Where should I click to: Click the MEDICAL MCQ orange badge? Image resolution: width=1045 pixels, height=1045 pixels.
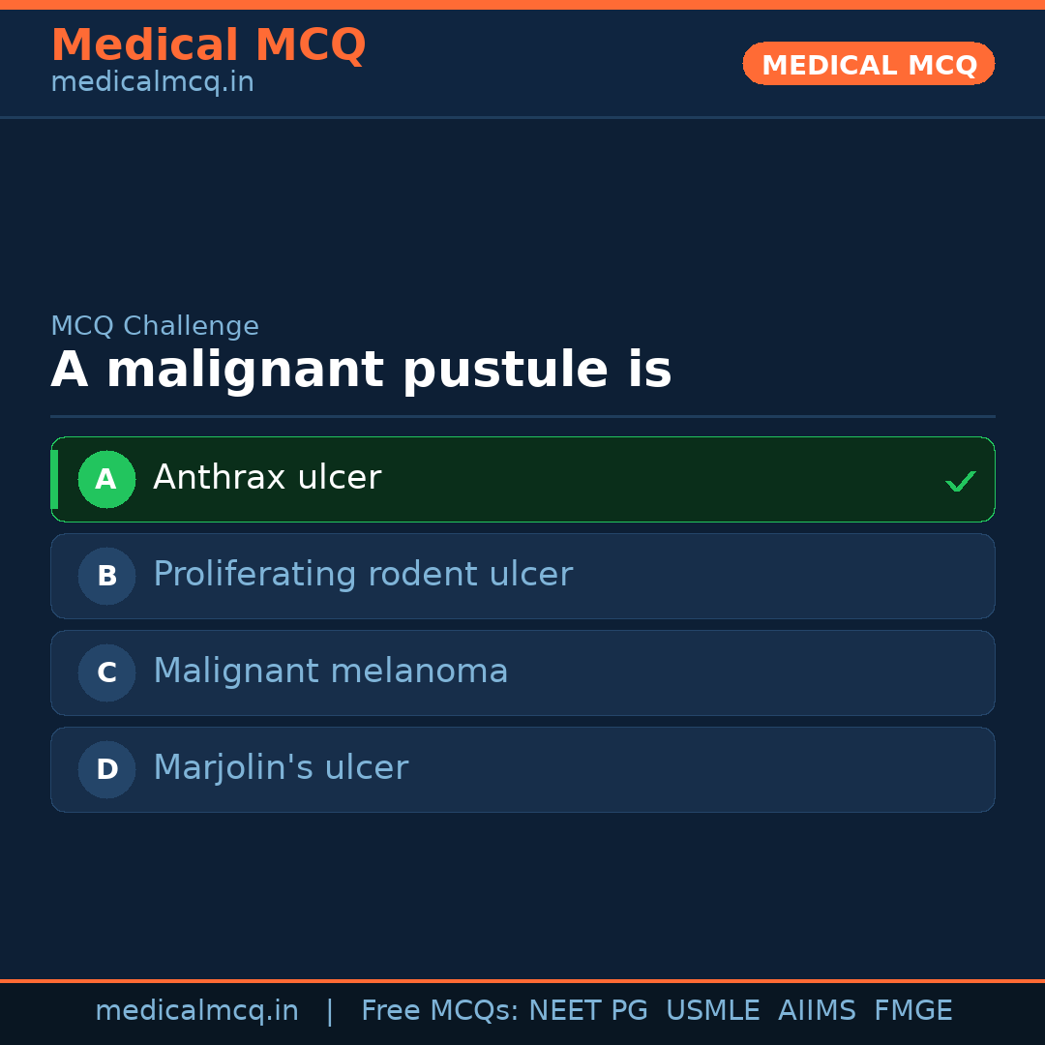click(x=868, y=64)
